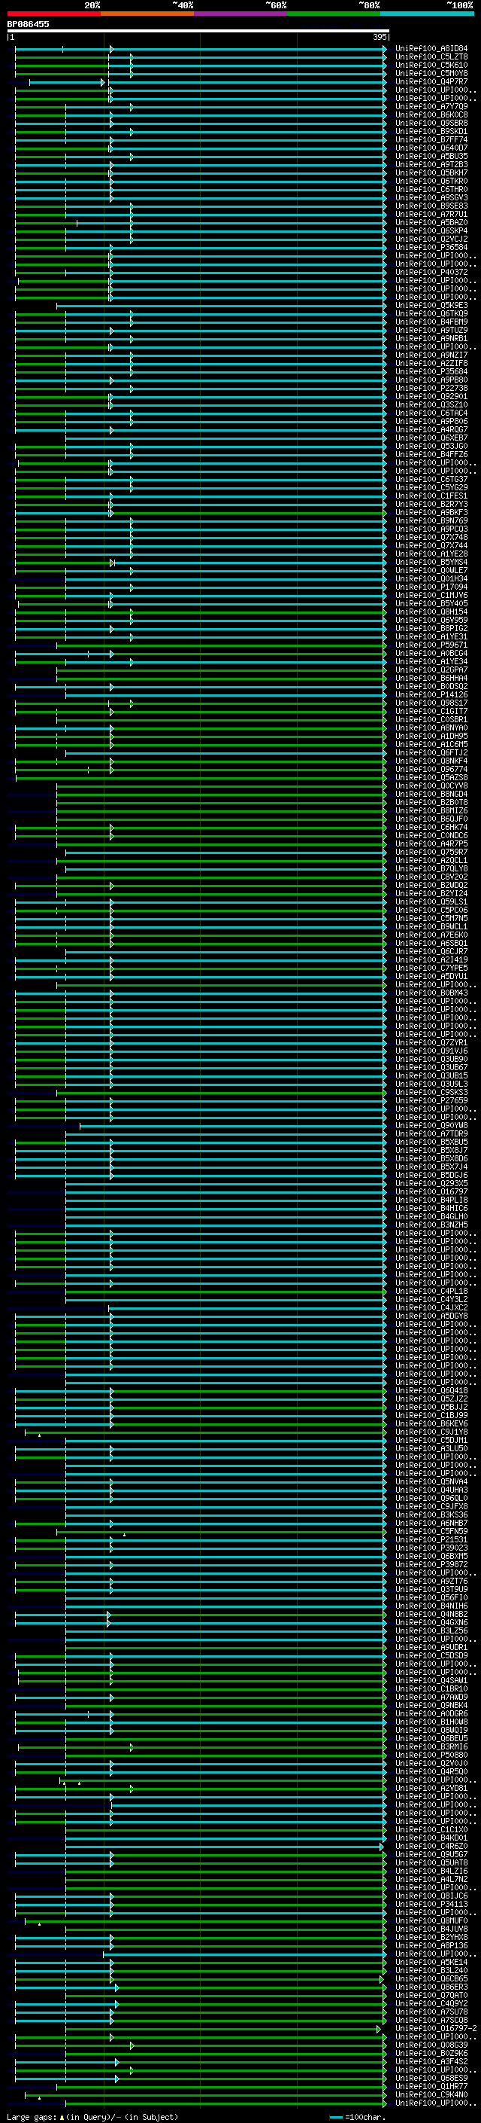The width and height of the screenshot is (481, 2123).
Task: Open the UniRef100_Q4P7R7 hit label
Action: 431,81
